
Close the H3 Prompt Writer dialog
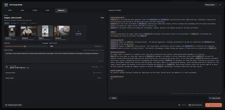[x=220, y=5]
